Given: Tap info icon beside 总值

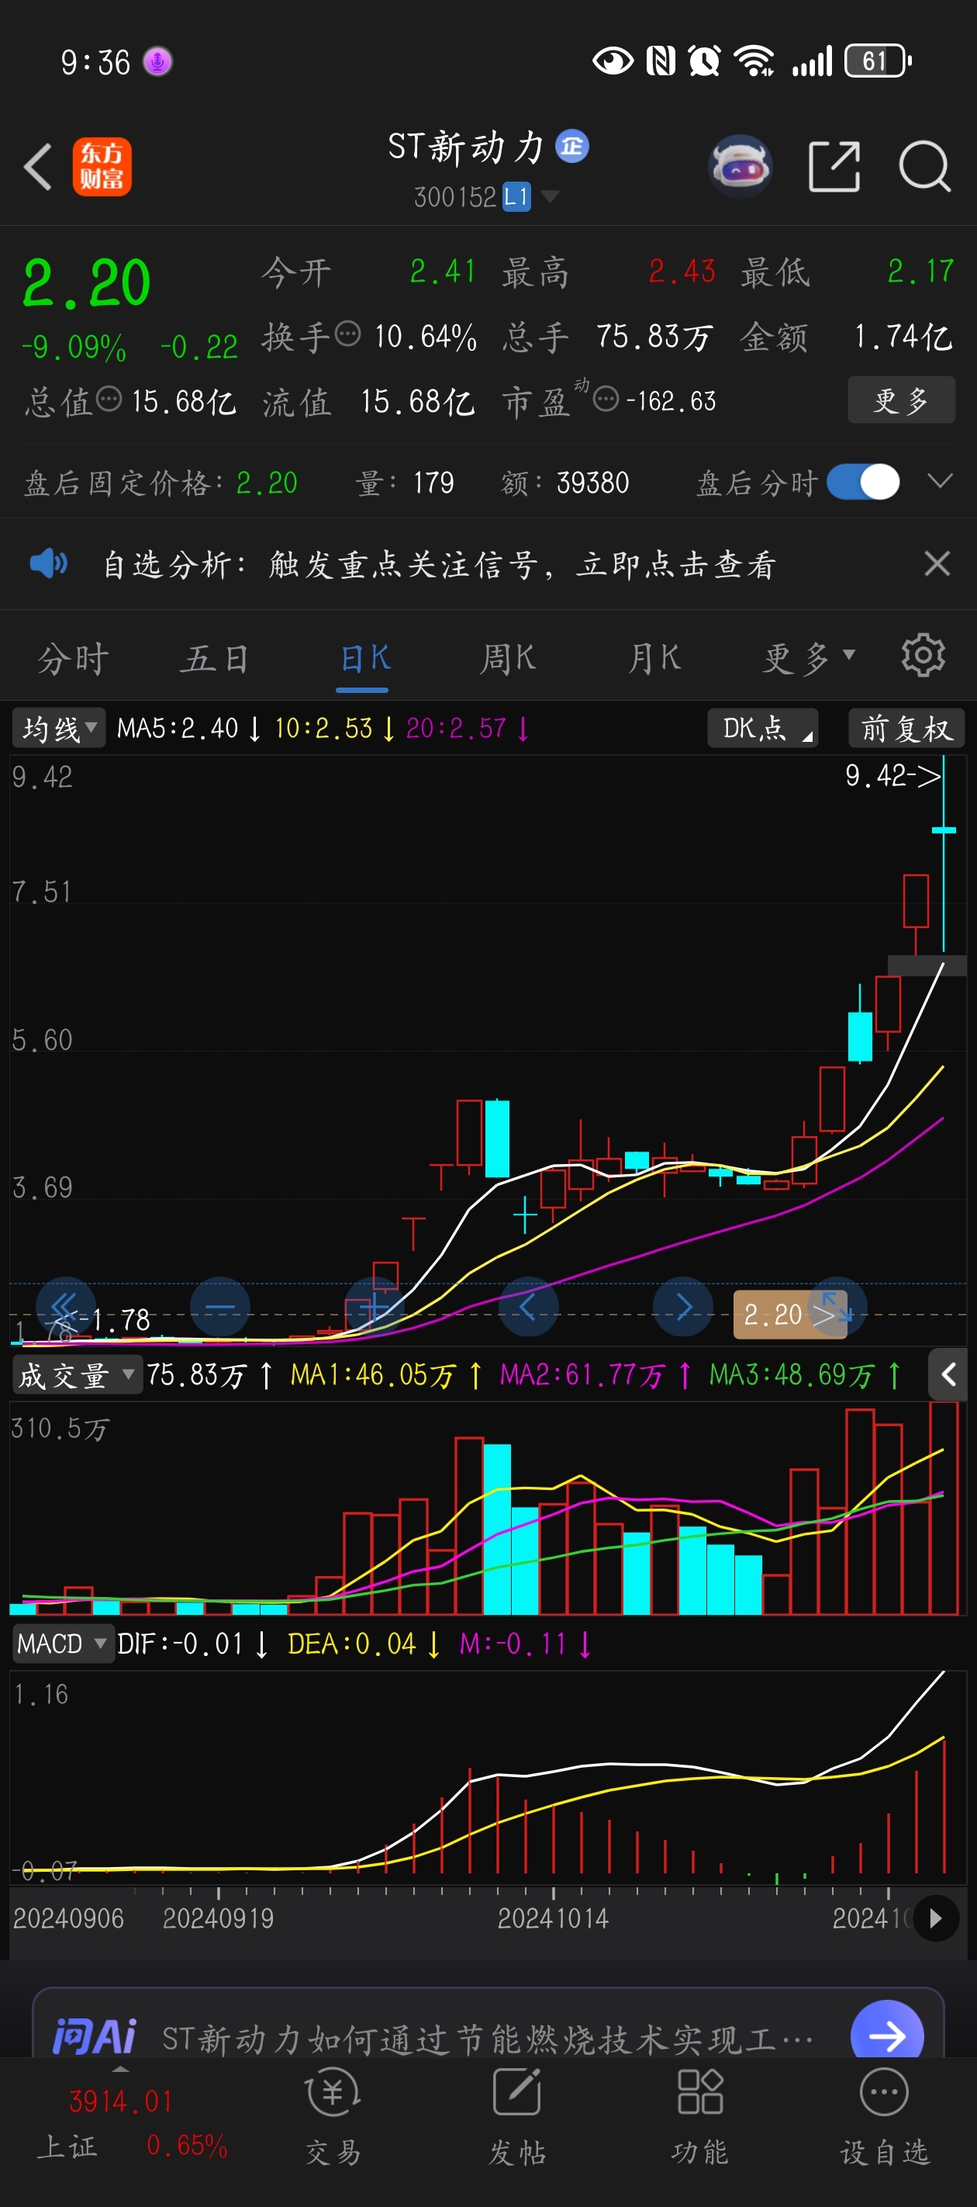Looking at the screenshot, I should click(109, 398).
